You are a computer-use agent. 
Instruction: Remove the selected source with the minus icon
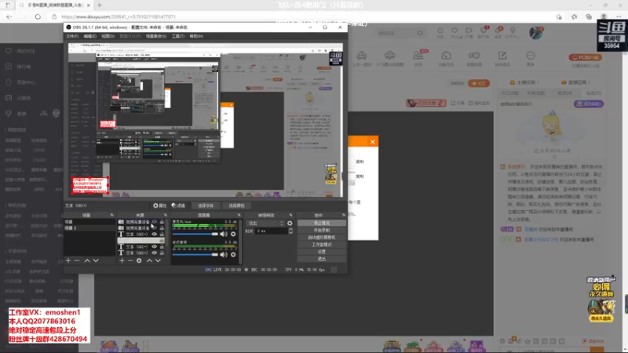point(130,260)
